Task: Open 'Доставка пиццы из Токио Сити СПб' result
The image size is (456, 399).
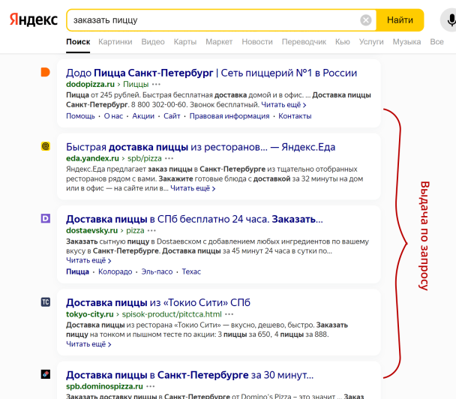Action: 158,303
